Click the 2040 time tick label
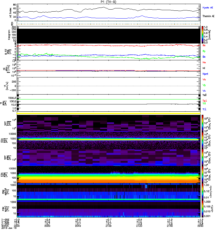This screenshot has height=232, width=217. point(78,226)
